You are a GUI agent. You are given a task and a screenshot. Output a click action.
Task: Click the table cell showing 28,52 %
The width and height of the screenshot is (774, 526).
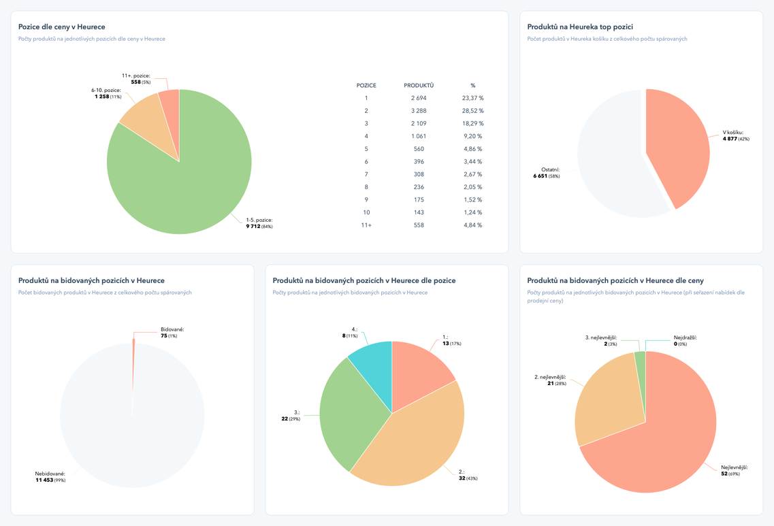[x=473, y=111]
